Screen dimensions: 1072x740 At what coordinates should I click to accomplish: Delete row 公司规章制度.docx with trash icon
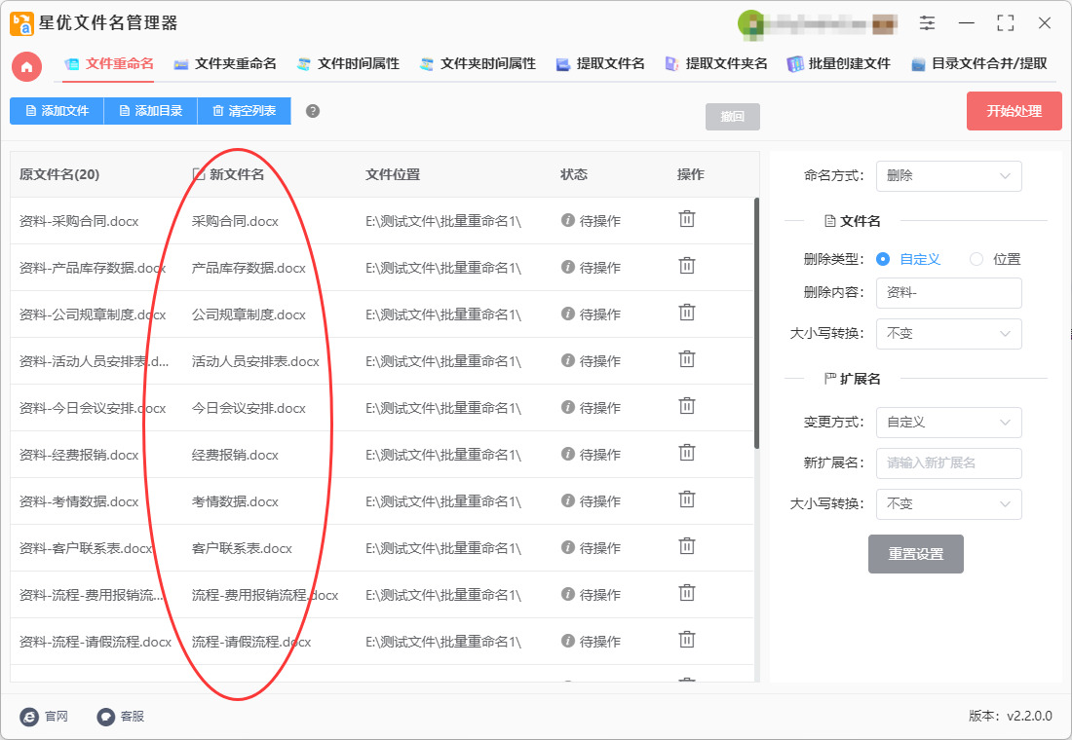click(x=686, y=313)
